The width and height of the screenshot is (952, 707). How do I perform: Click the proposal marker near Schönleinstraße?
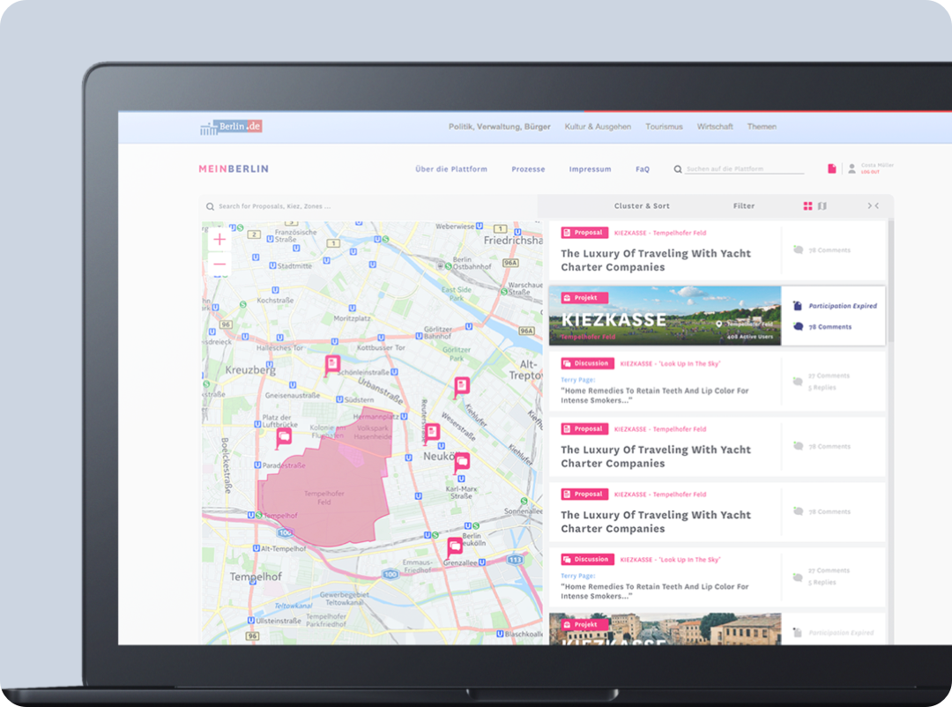332,364
